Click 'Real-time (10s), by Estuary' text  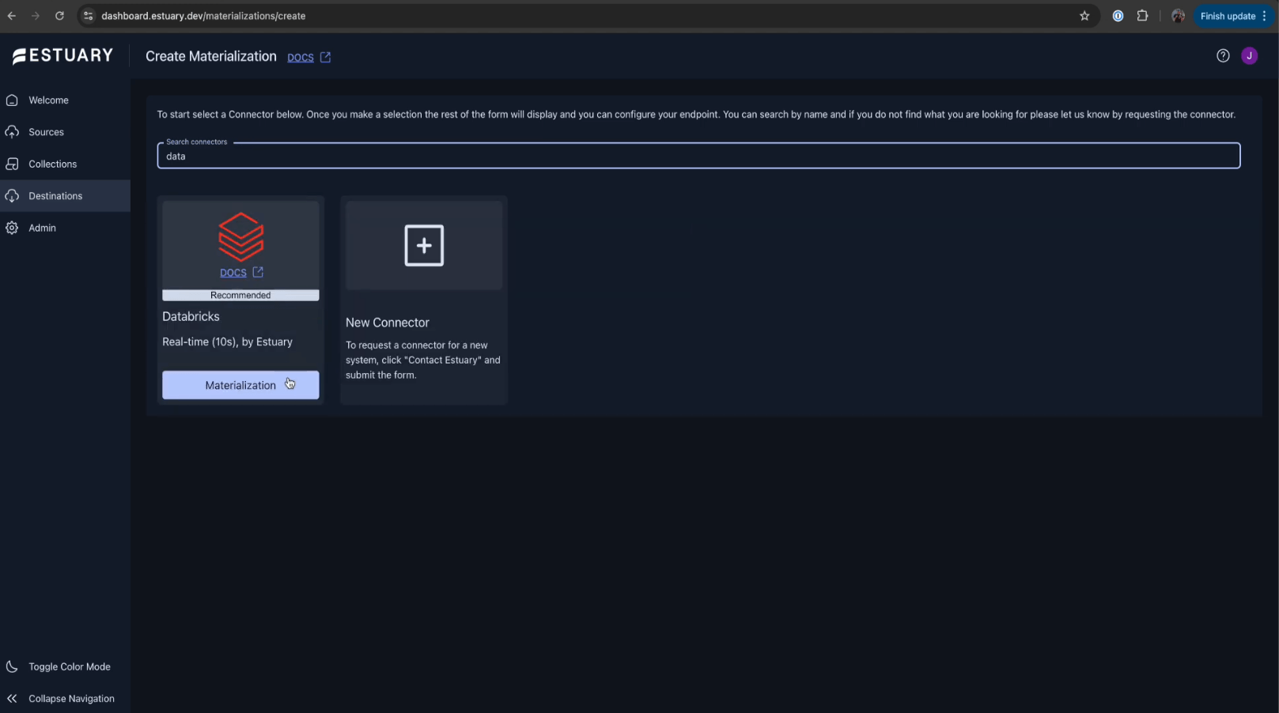pos(228,341)
